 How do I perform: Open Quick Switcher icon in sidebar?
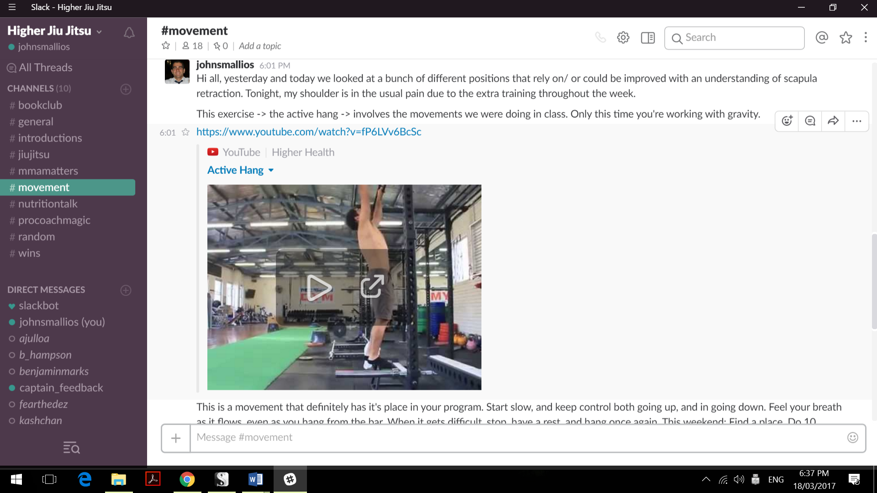tap(72, 448)
